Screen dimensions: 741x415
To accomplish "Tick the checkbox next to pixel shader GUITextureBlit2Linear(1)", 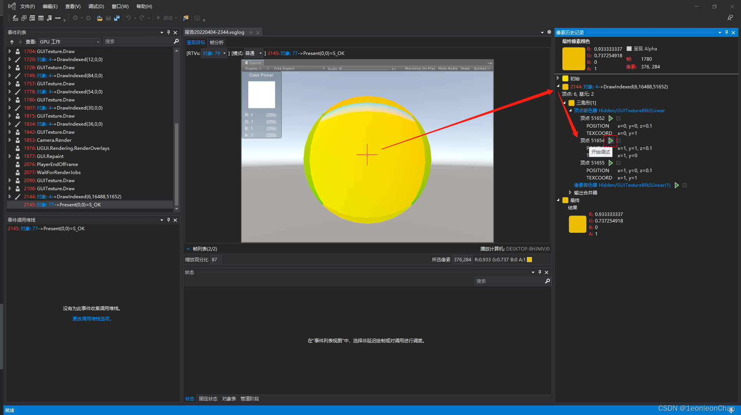I will [x=685, y=185].
